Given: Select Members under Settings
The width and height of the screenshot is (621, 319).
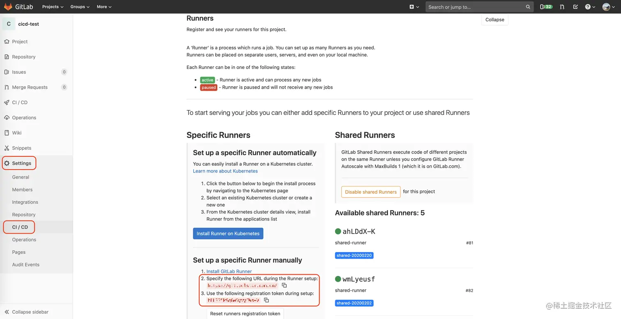Looking at the screenshot, I should click(22, 189).
